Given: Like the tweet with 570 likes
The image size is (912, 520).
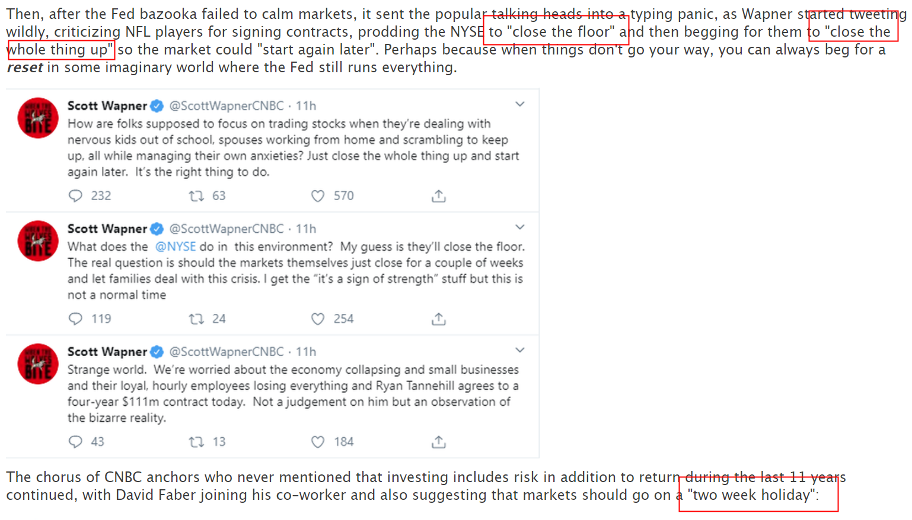Looking at the screenshot, I should click(x=318, y=196).
